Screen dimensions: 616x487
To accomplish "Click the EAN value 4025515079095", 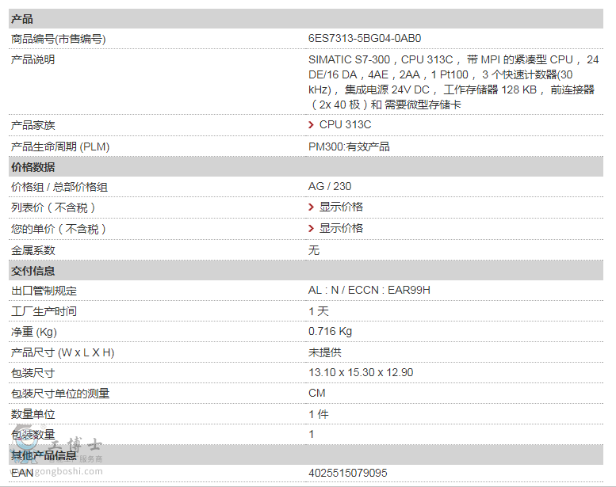I will 348,473.
